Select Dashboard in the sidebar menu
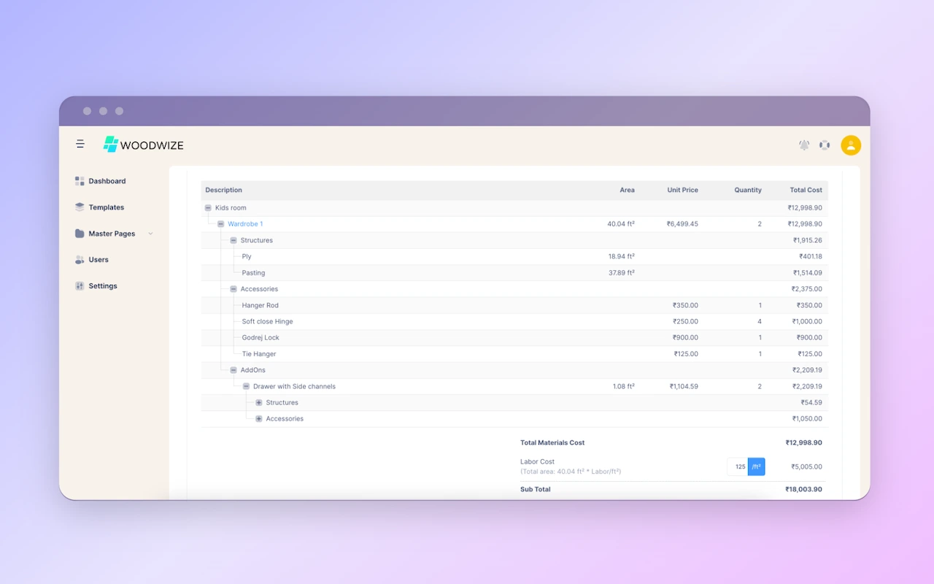Viewport: 934px width, 584px height. (107, 180)
